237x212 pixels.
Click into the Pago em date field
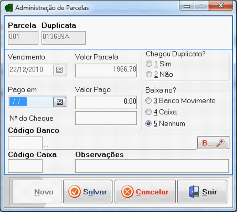[x=30, y=102]
